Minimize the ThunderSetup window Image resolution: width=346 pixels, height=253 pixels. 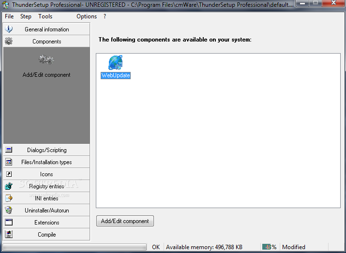coord(302,3)
